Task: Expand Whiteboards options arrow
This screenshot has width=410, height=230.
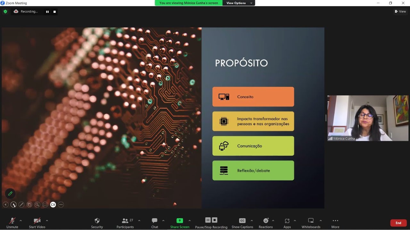Action: [321, 220]
